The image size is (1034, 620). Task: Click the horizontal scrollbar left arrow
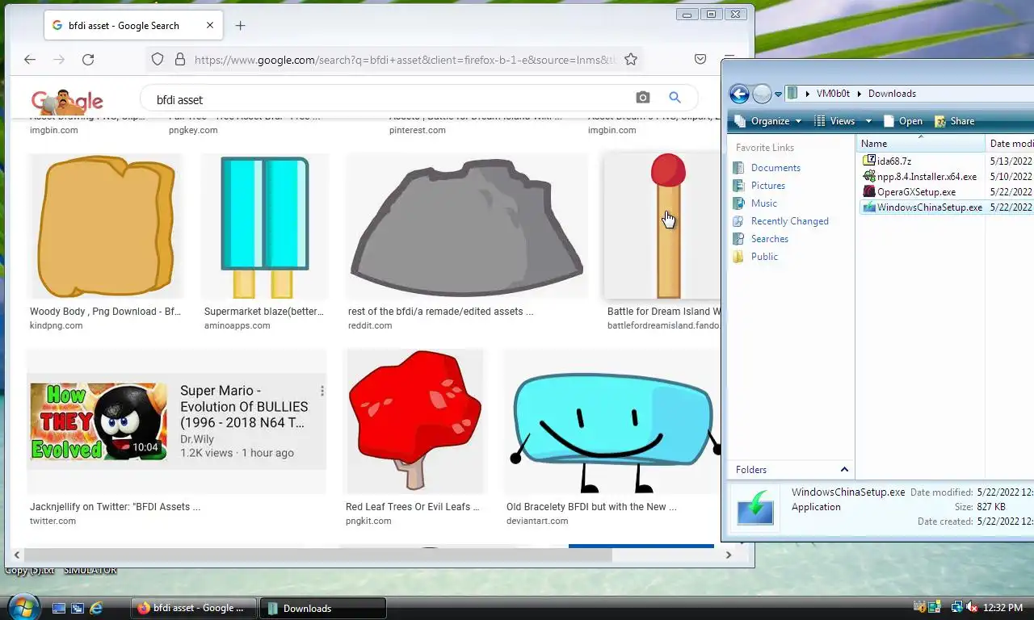click(x=16, y=555)
